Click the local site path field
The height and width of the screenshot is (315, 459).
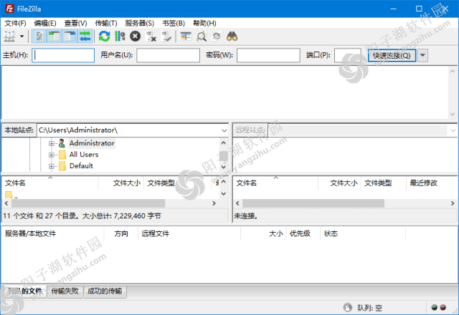click(x=129, y=130)
